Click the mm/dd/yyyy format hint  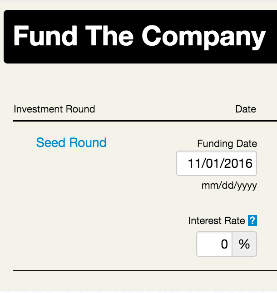click(x=229, y=186)
